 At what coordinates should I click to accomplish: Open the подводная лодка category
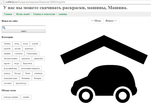tap(10, 78)
